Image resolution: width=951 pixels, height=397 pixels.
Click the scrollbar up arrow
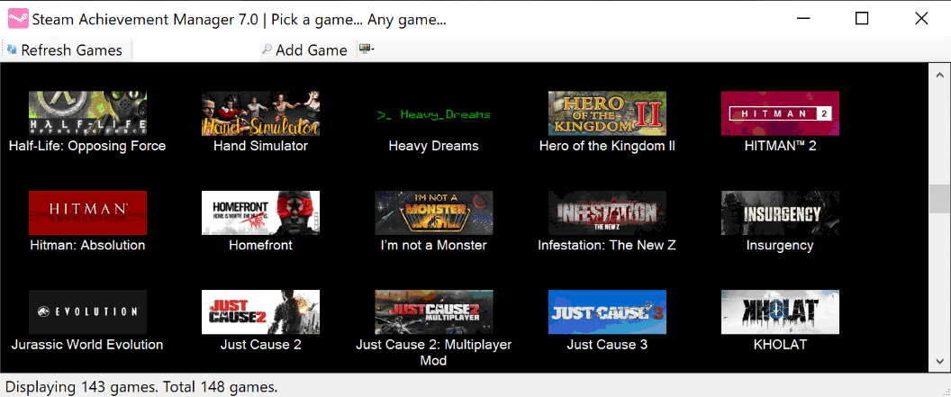pyautogui.click(x=940, y=73)
